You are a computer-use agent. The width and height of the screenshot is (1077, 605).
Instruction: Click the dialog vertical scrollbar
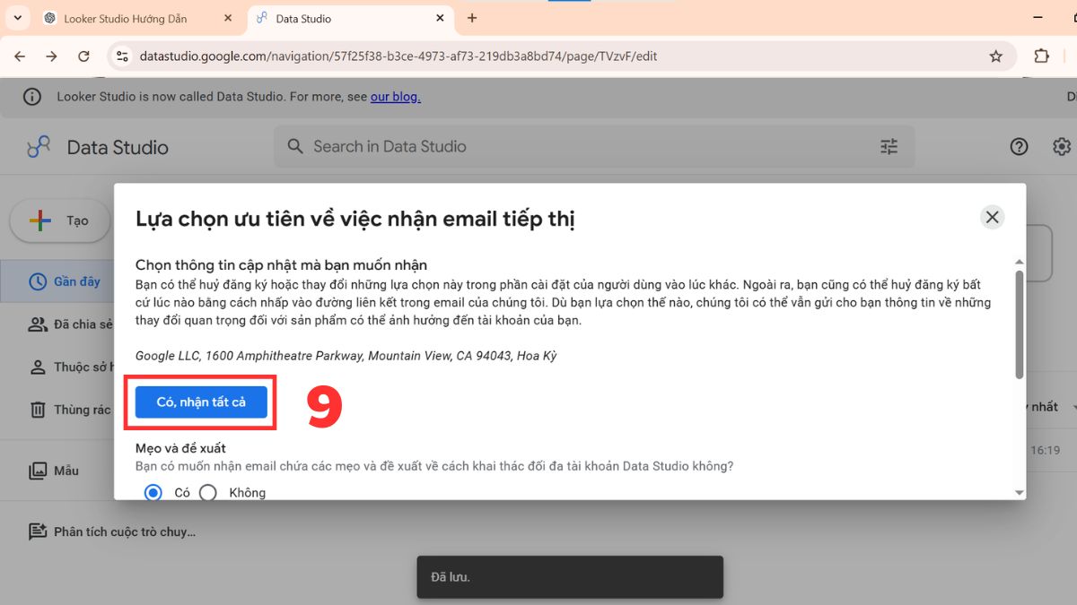(x=1019, y=324)
